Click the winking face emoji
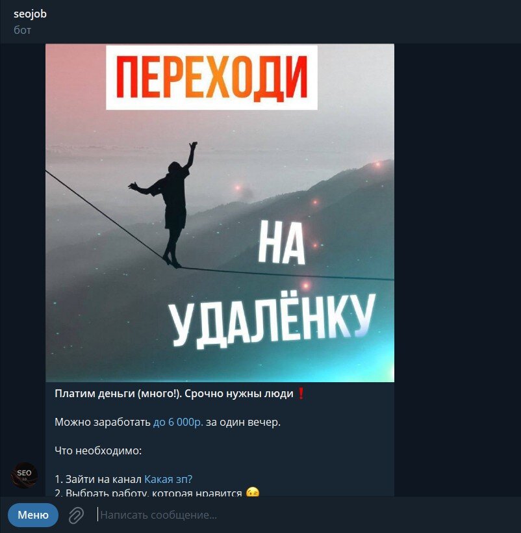This screenshot has width=521, height=533. [x=253, y=492]
